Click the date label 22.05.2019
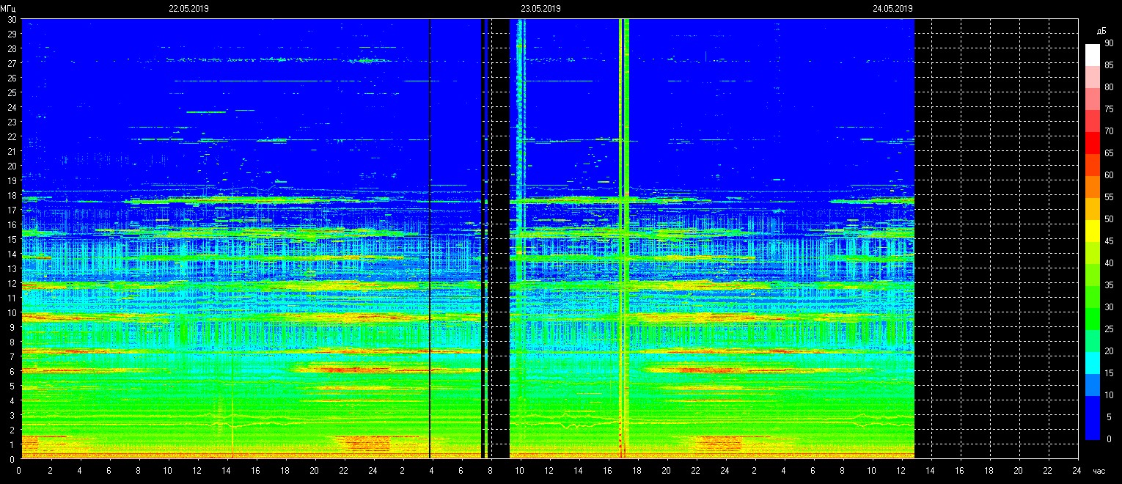Screen dimensions: 1122x484 [x=189, y=9]
